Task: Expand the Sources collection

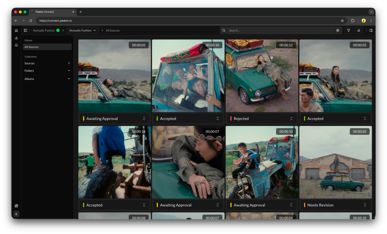Action: coord(69,64)
